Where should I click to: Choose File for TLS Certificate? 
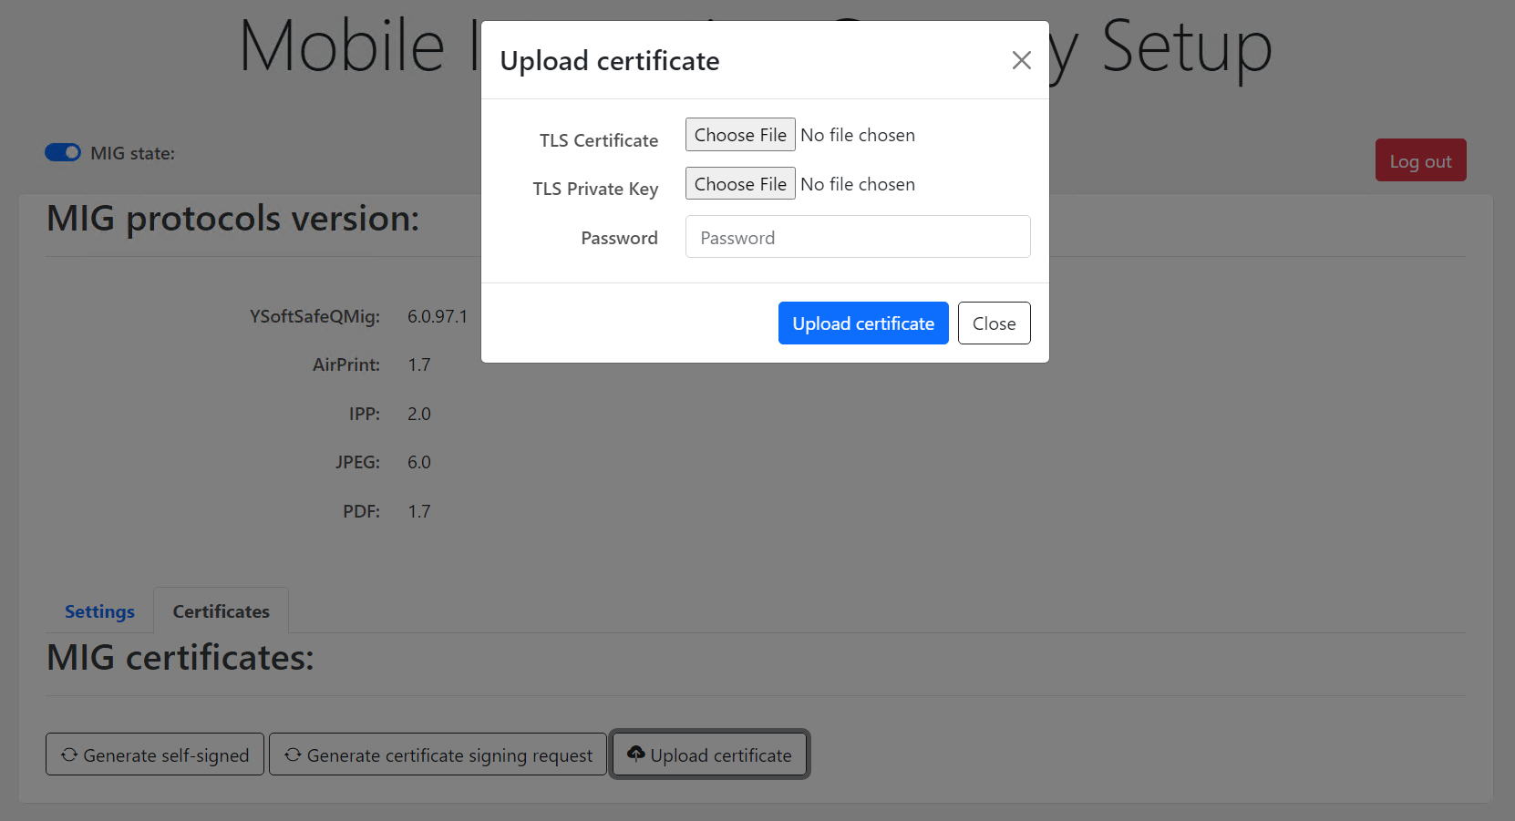pyautogui.click(x=740, y=135)
